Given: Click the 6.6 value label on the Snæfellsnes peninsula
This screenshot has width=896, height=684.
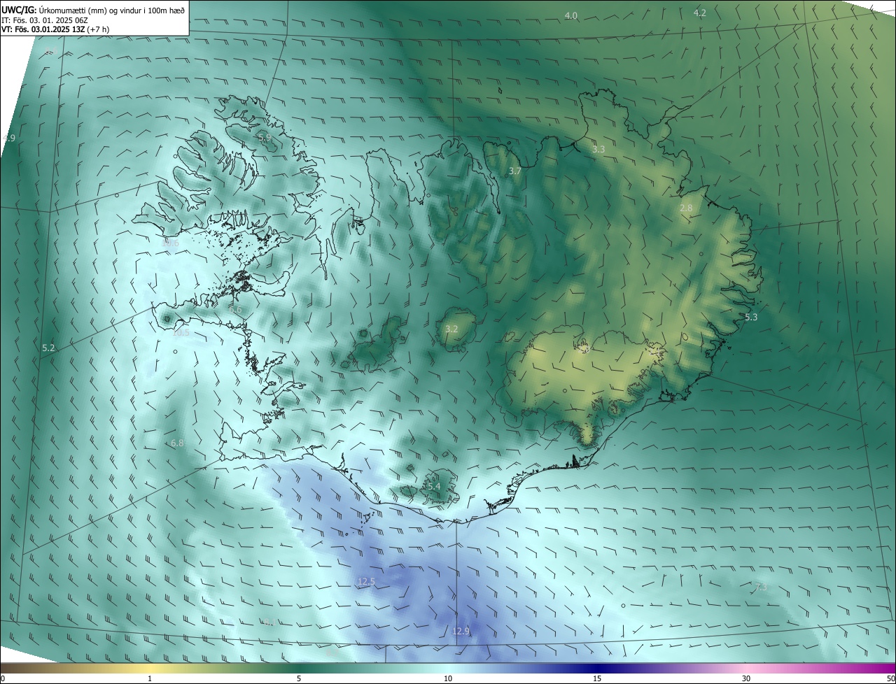Looking at the screenshot, I should pyautogui.click(x=235, y=310).
